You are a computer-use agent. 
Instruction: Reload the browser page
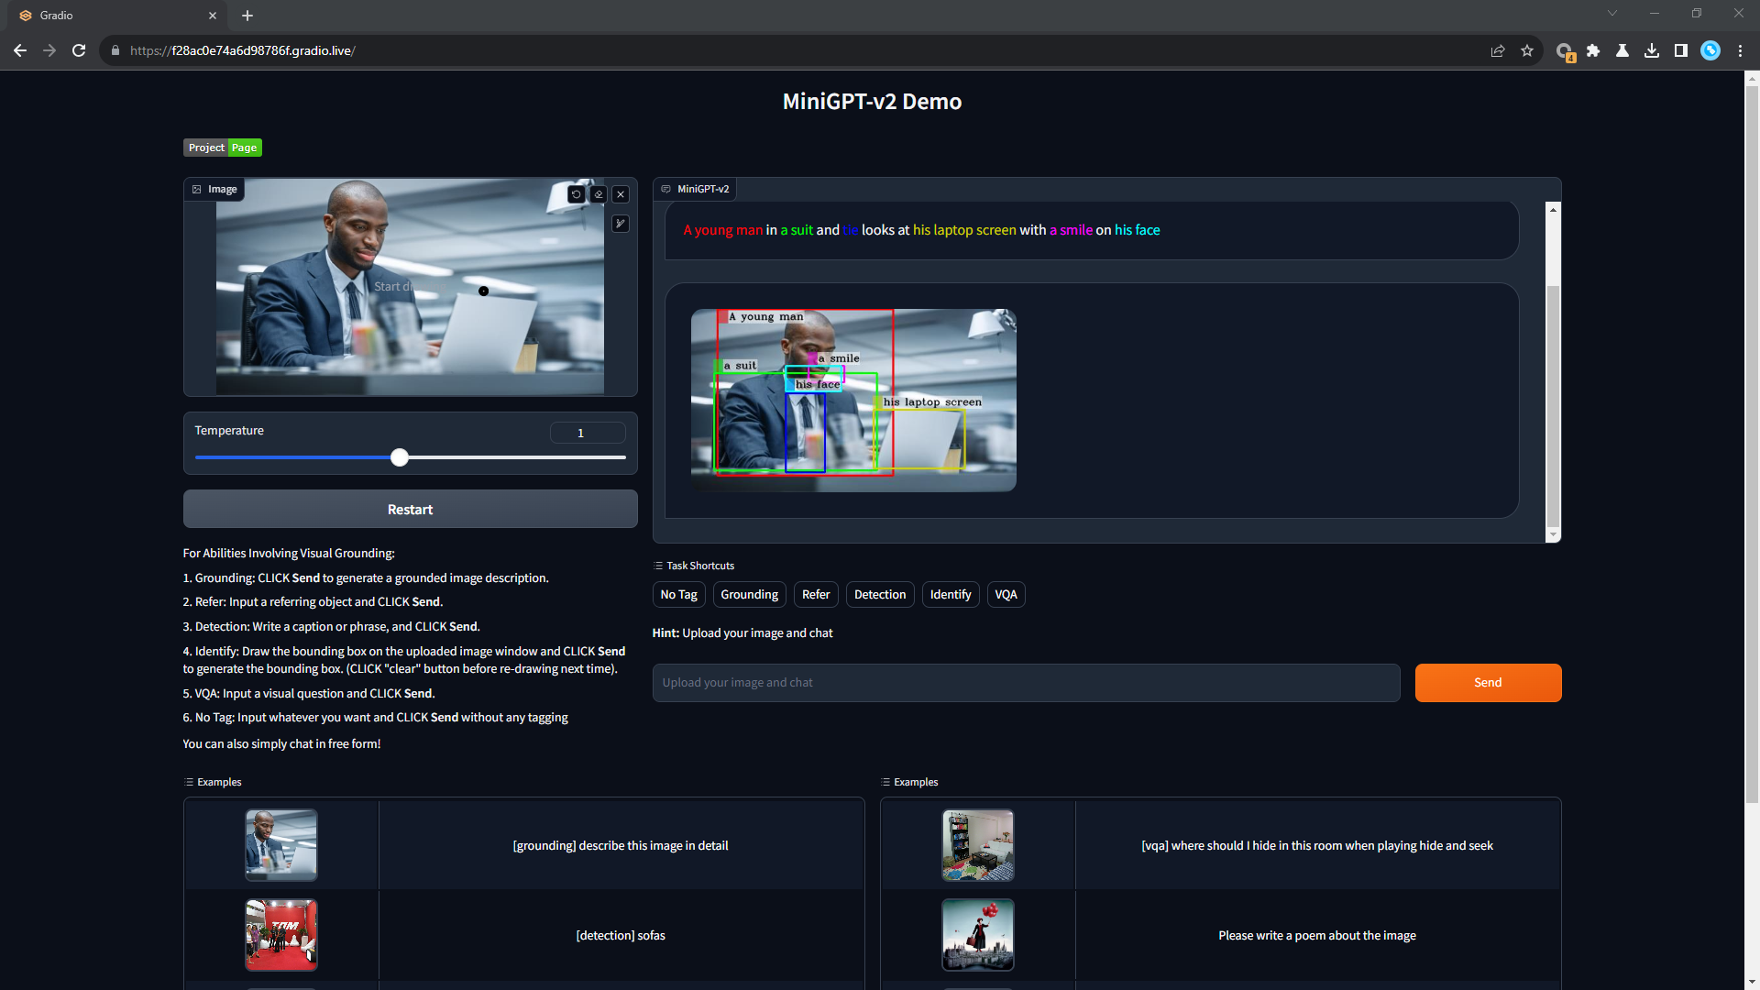pyautogui.click(x=79, y=50)
